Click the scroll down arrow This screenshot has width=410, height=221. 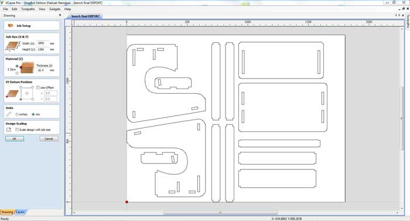click(x=402, y=209)
